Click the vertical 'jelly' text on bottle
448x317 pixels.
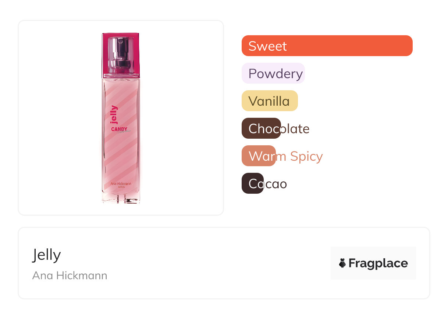coord(114,114)
